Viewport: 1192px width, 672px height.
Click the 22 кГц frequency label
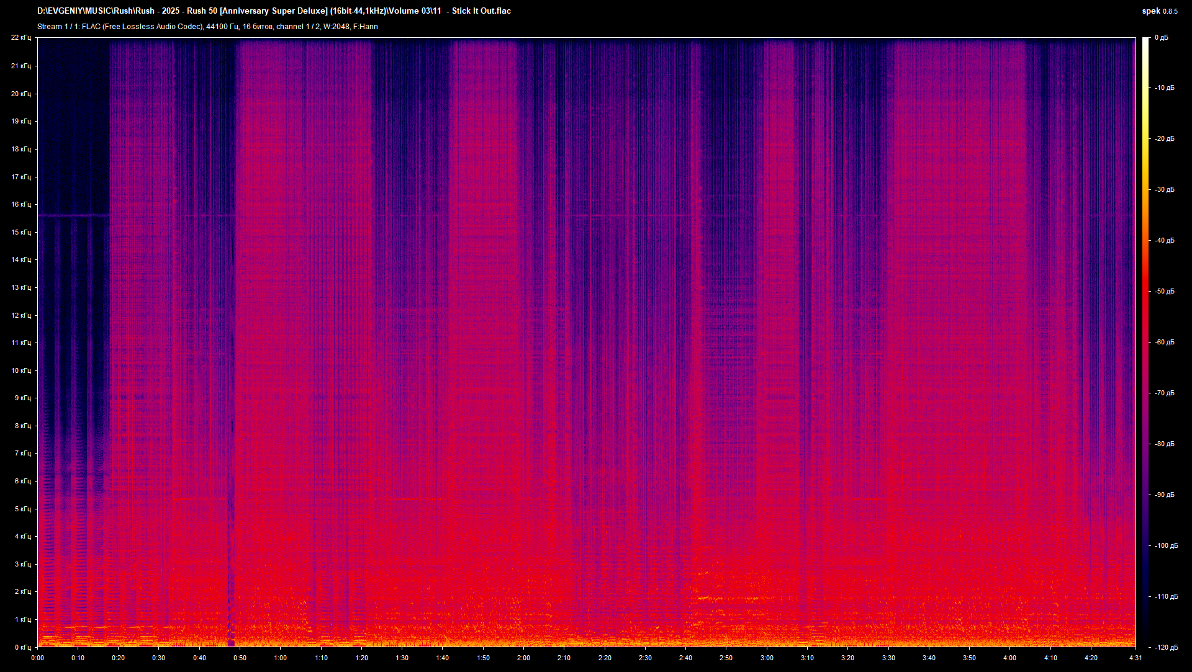click(x=21, y=38)
